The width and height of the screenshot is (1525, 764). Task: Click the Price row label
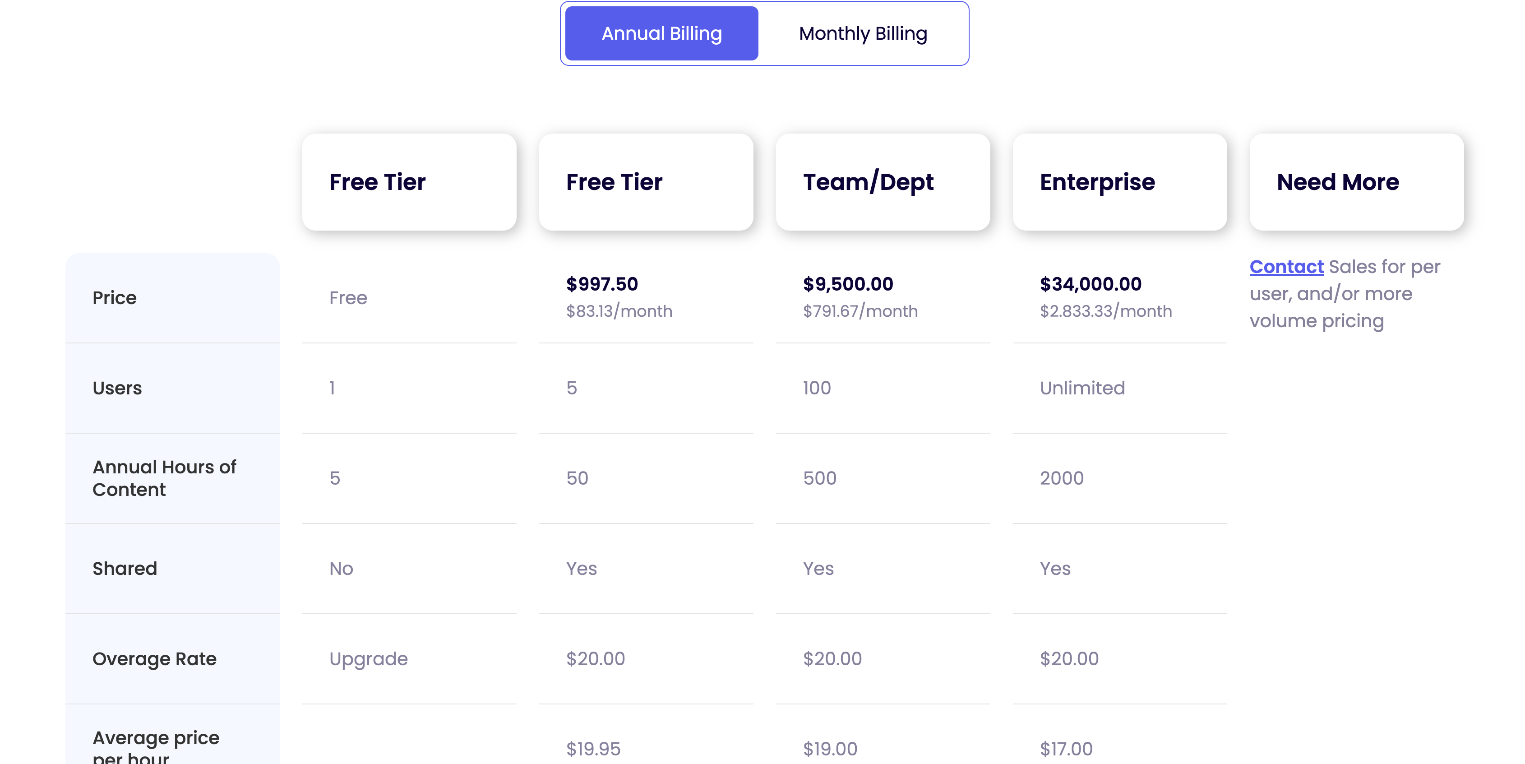point(114,298)
